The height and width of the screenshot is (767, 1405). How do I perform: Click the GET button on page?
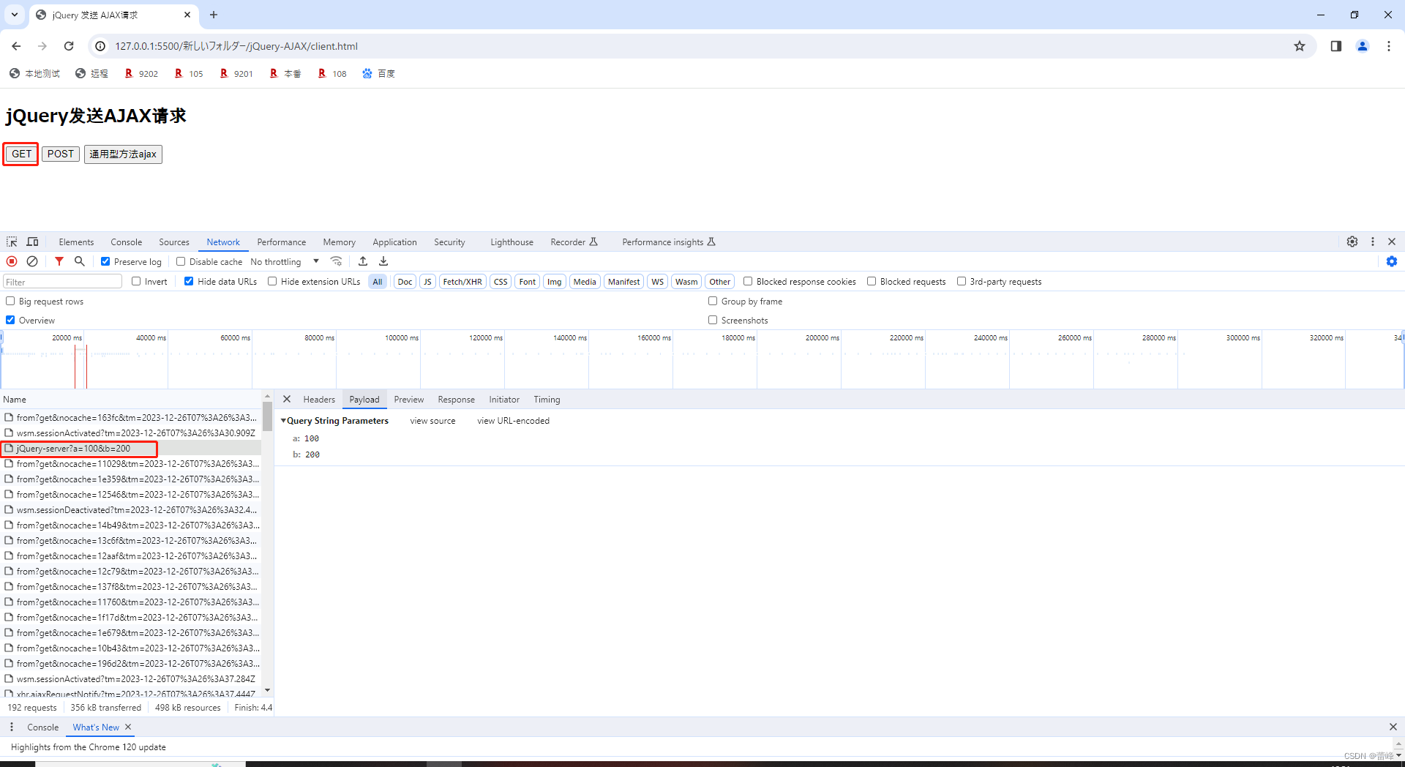click(21, 154)
